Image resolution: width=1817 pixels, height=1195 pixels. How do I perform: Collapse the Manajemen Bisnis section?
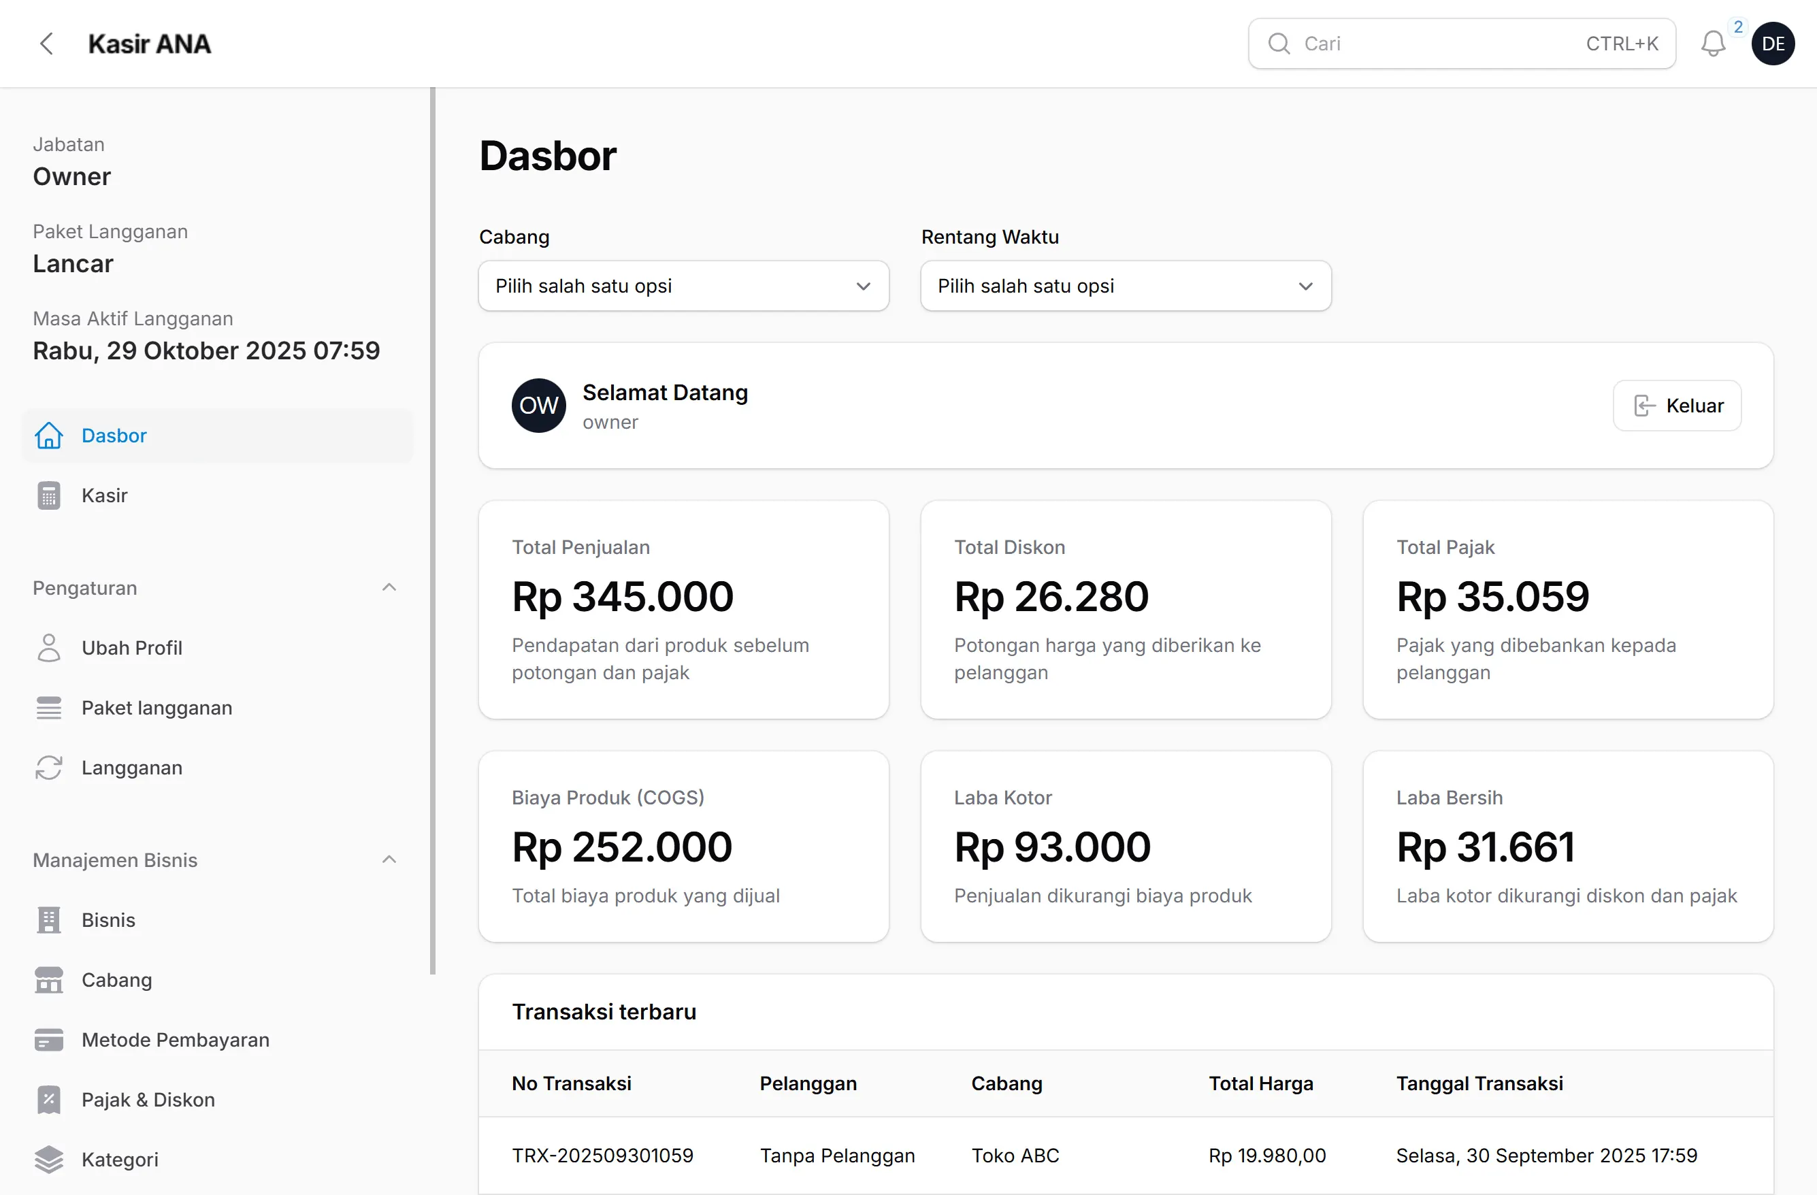389,860
